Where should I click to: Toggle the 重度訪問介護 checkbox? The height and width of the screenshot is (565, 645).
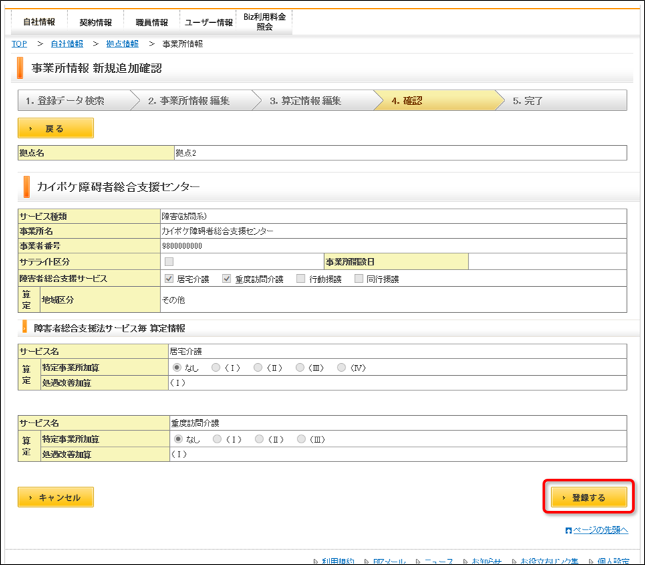[227, 279]
